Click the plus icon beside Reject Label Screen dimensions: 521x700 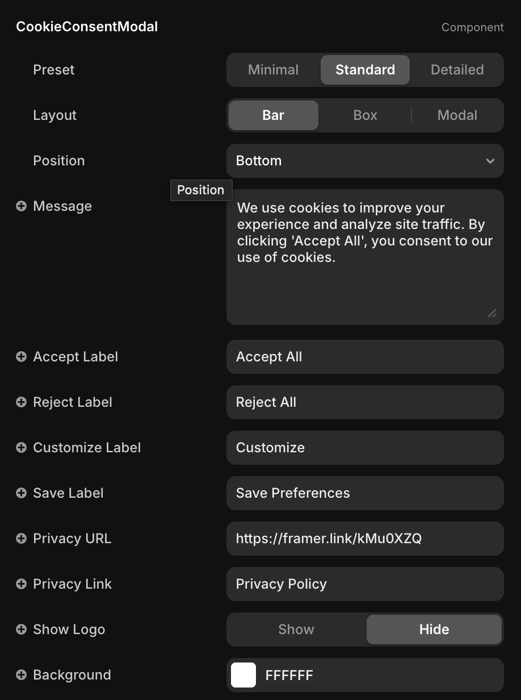point(21,402)
